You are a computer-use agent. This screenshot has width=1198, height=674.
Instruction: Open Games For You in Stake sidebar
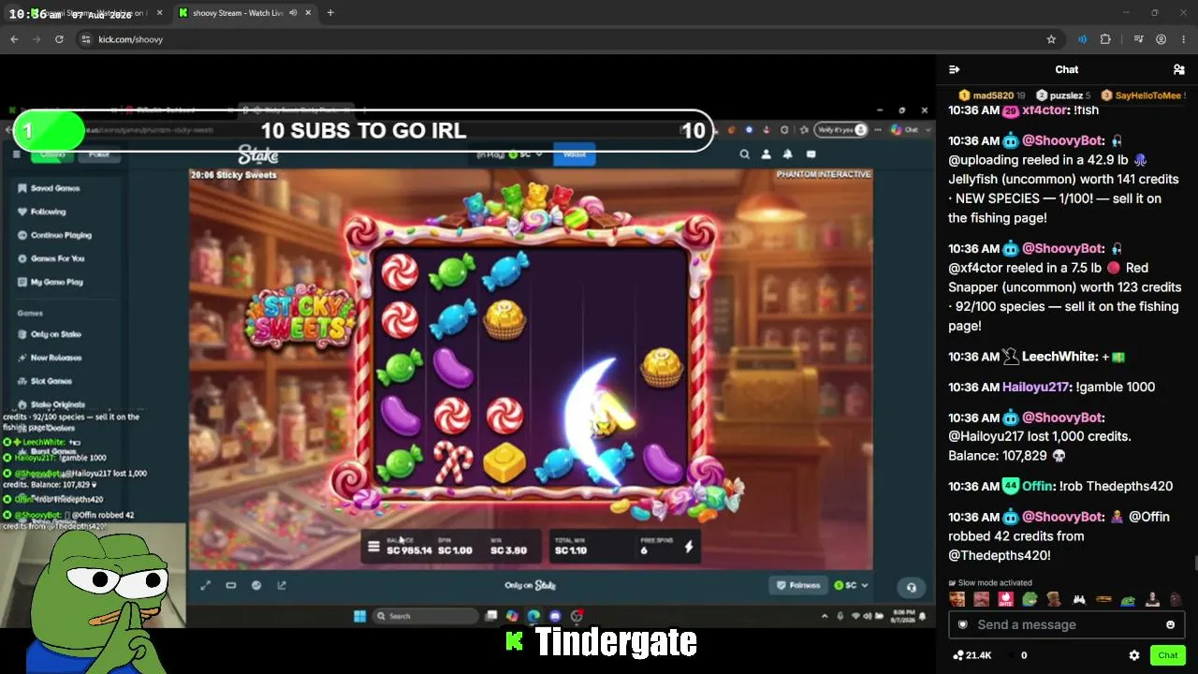point(57,258)
